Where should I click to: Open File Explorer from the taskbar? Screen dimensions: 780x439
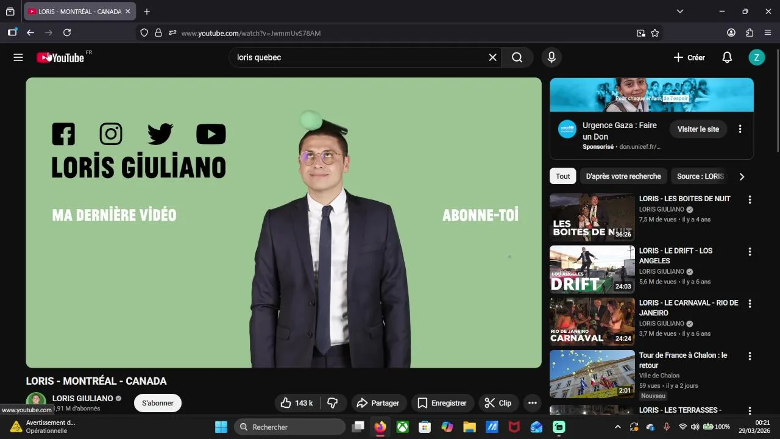click(469, 427)
